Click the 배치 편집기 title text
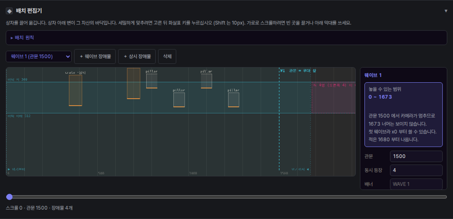453x219 pixels. (x=29, y=11)
